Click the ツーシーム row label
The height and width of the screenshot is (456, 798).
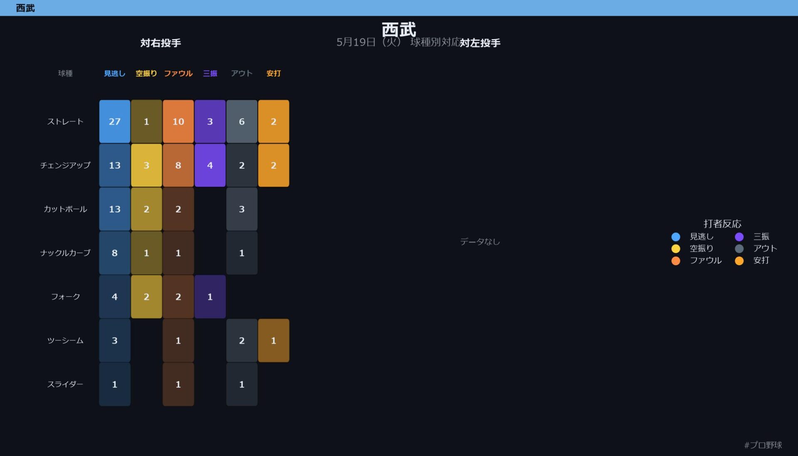click(65, 340)
